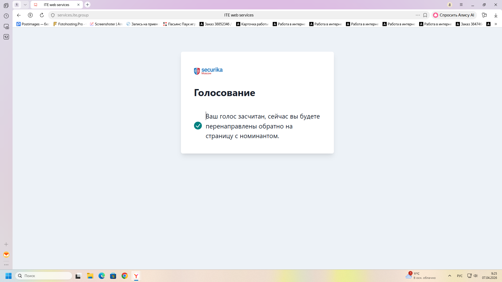Expand hidden bookmarks chevron
The height and width of the screenshot is (282, 502).
point(496,24)
